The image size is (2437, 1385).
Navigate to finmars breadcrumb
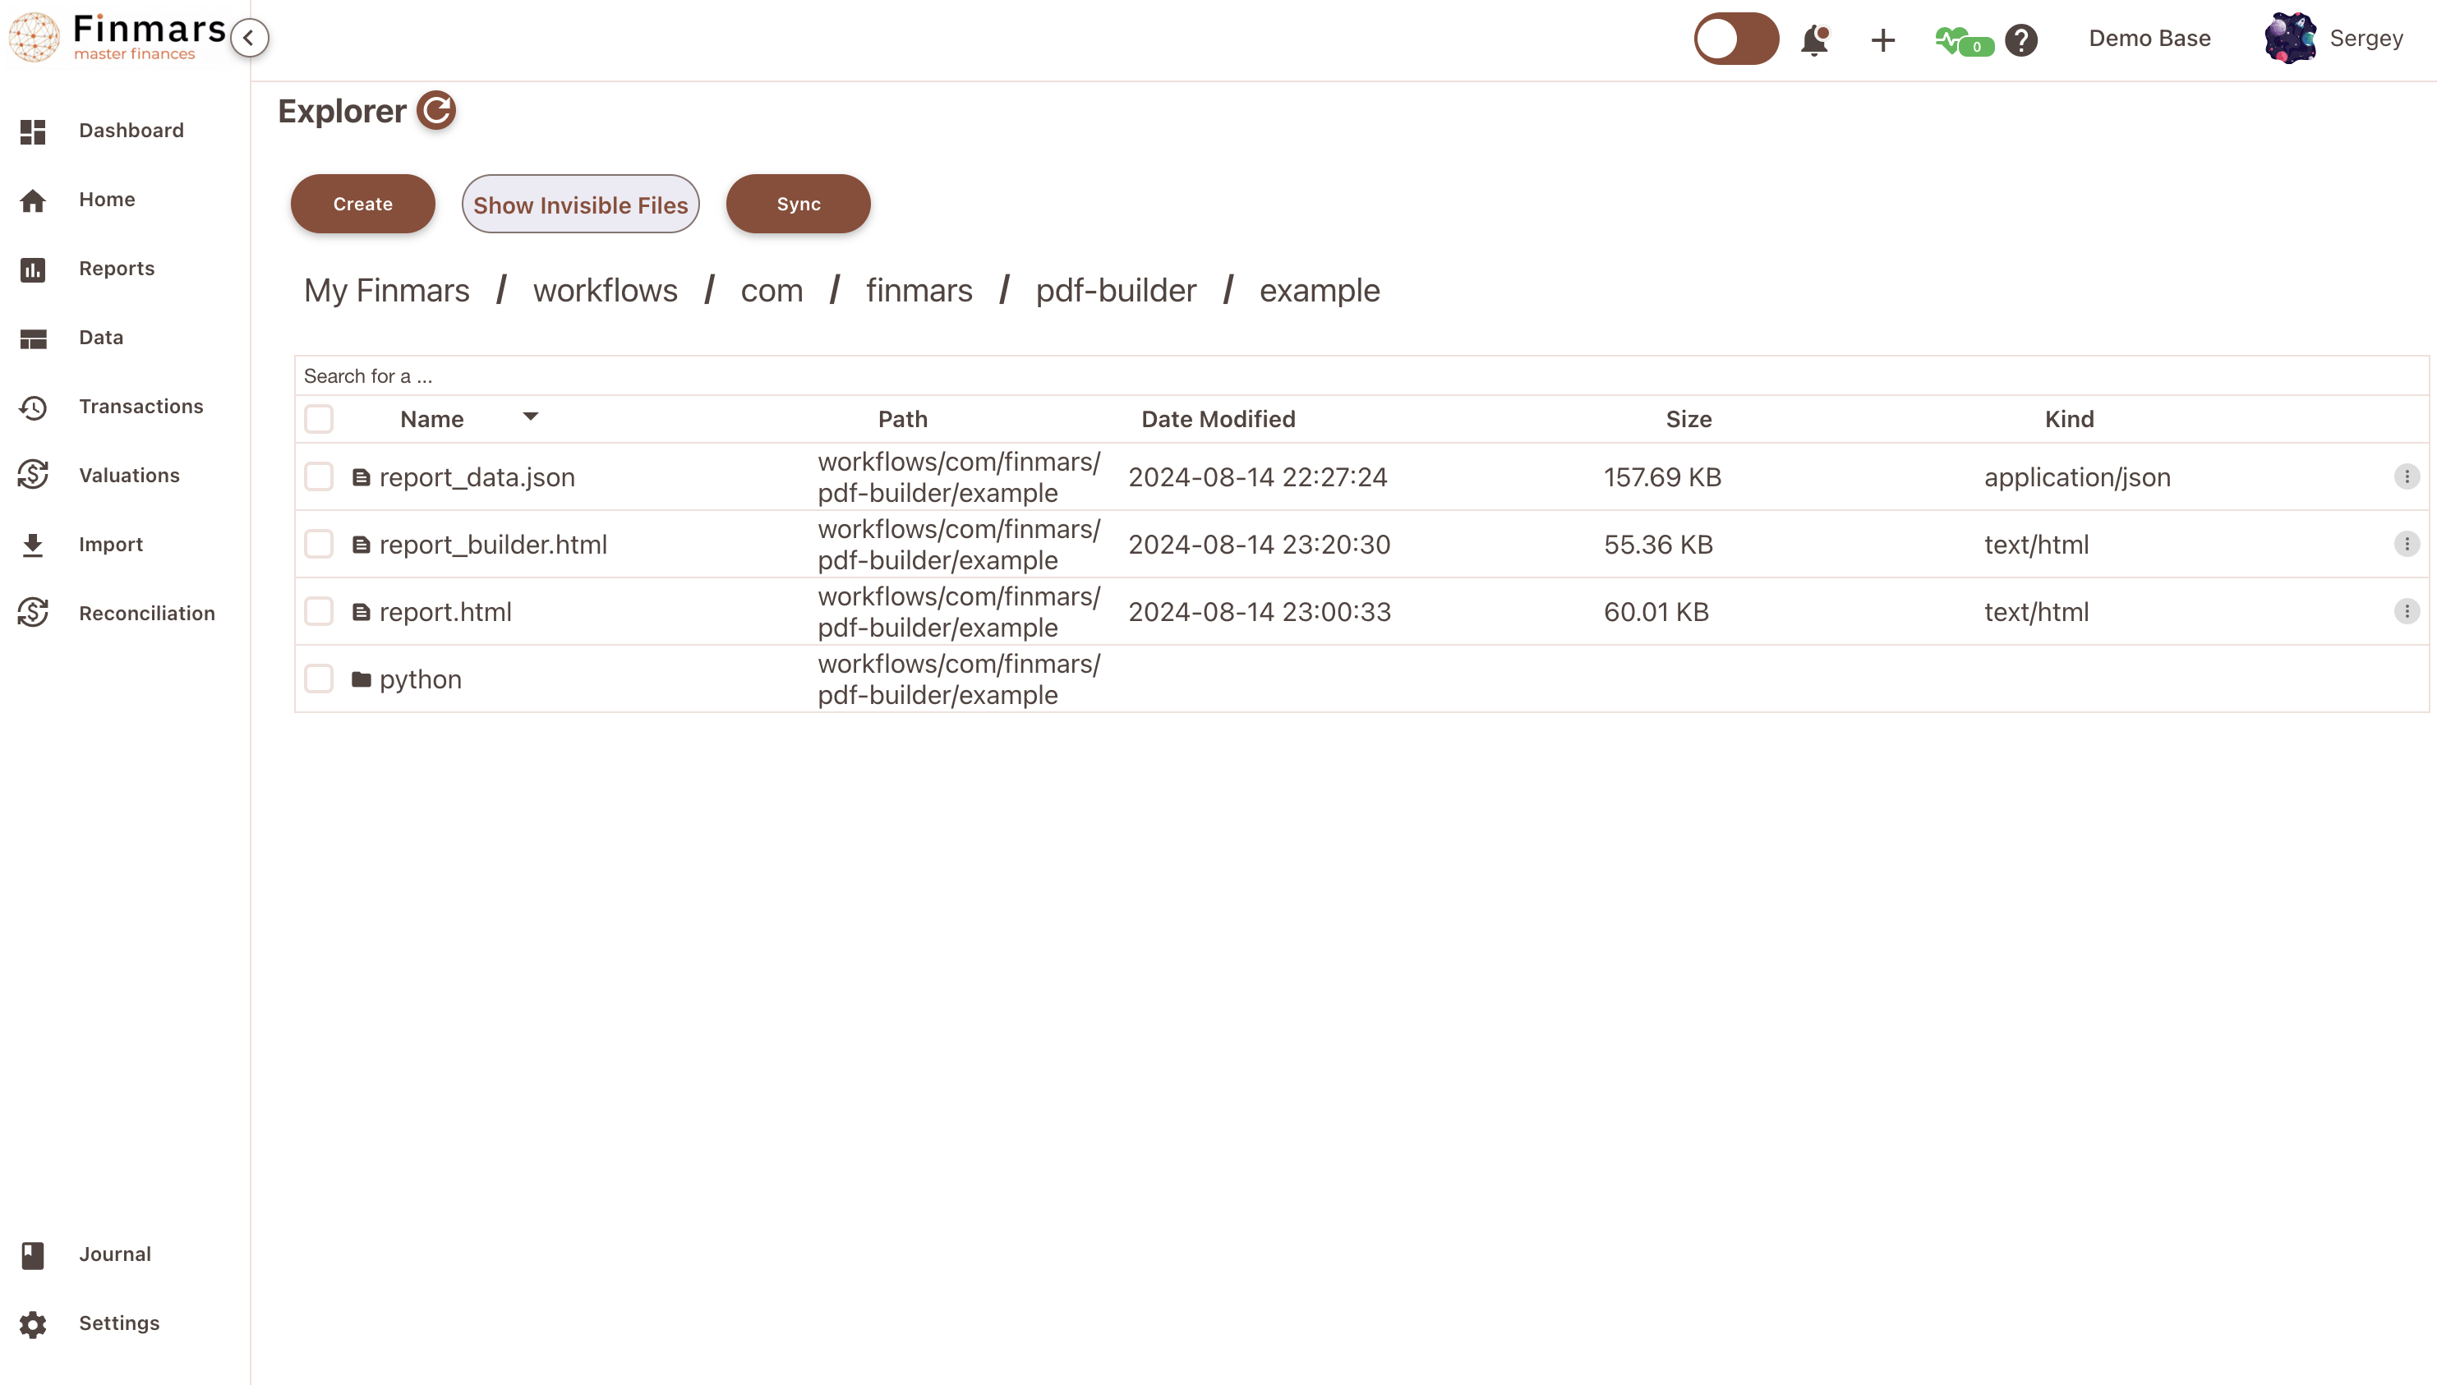pos(919,290)
